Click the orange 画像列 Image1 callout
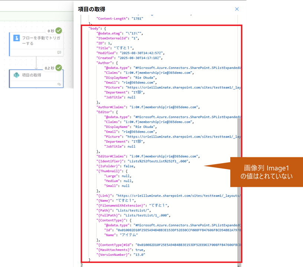Image resolution: width=303 pixels, height=267 pixels. [267, 172]
